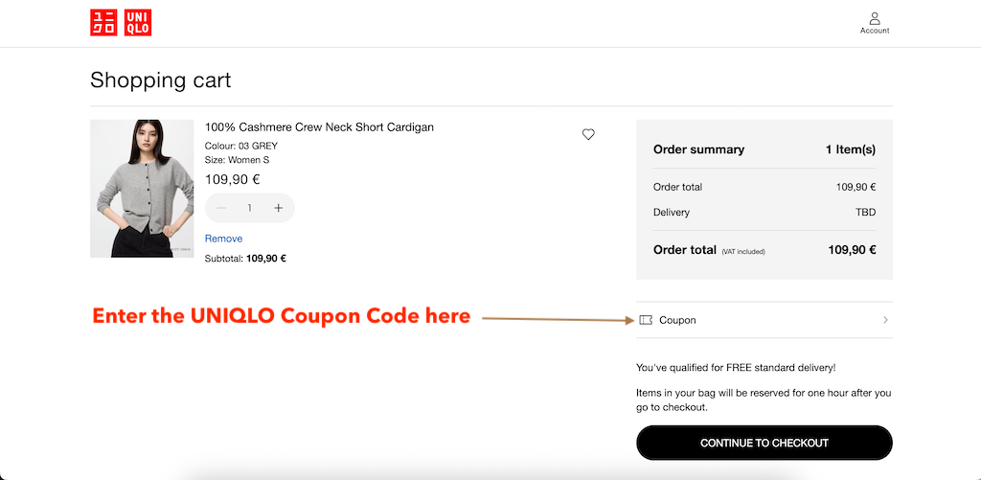Open the Account profile icon
981x480 pixels.
click(875, 18)
